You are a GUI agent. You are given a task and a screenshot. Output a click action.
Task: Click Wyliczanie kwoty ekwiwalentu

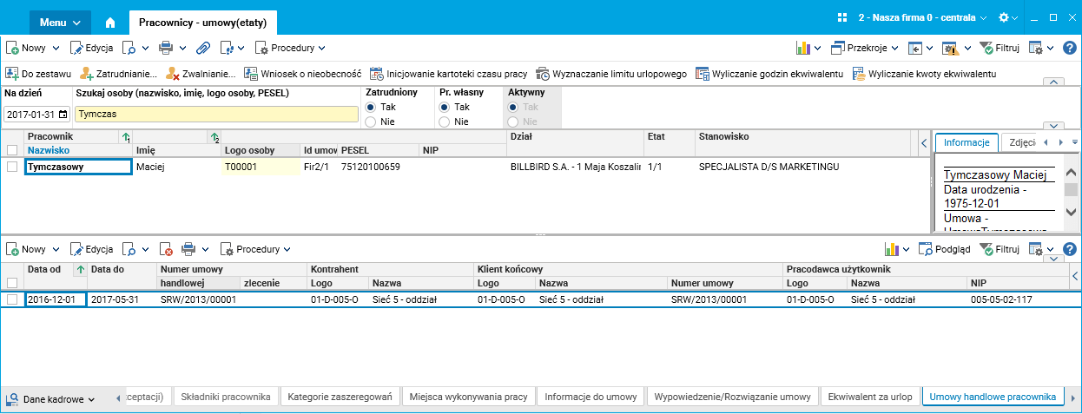(924, 74)
